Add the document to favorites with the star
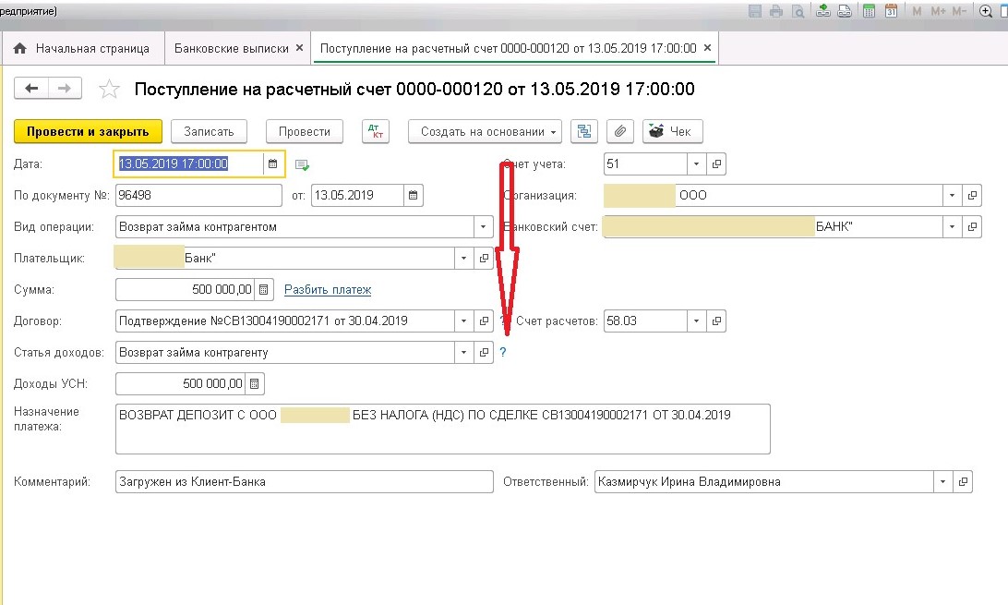 tap(109, 89)
